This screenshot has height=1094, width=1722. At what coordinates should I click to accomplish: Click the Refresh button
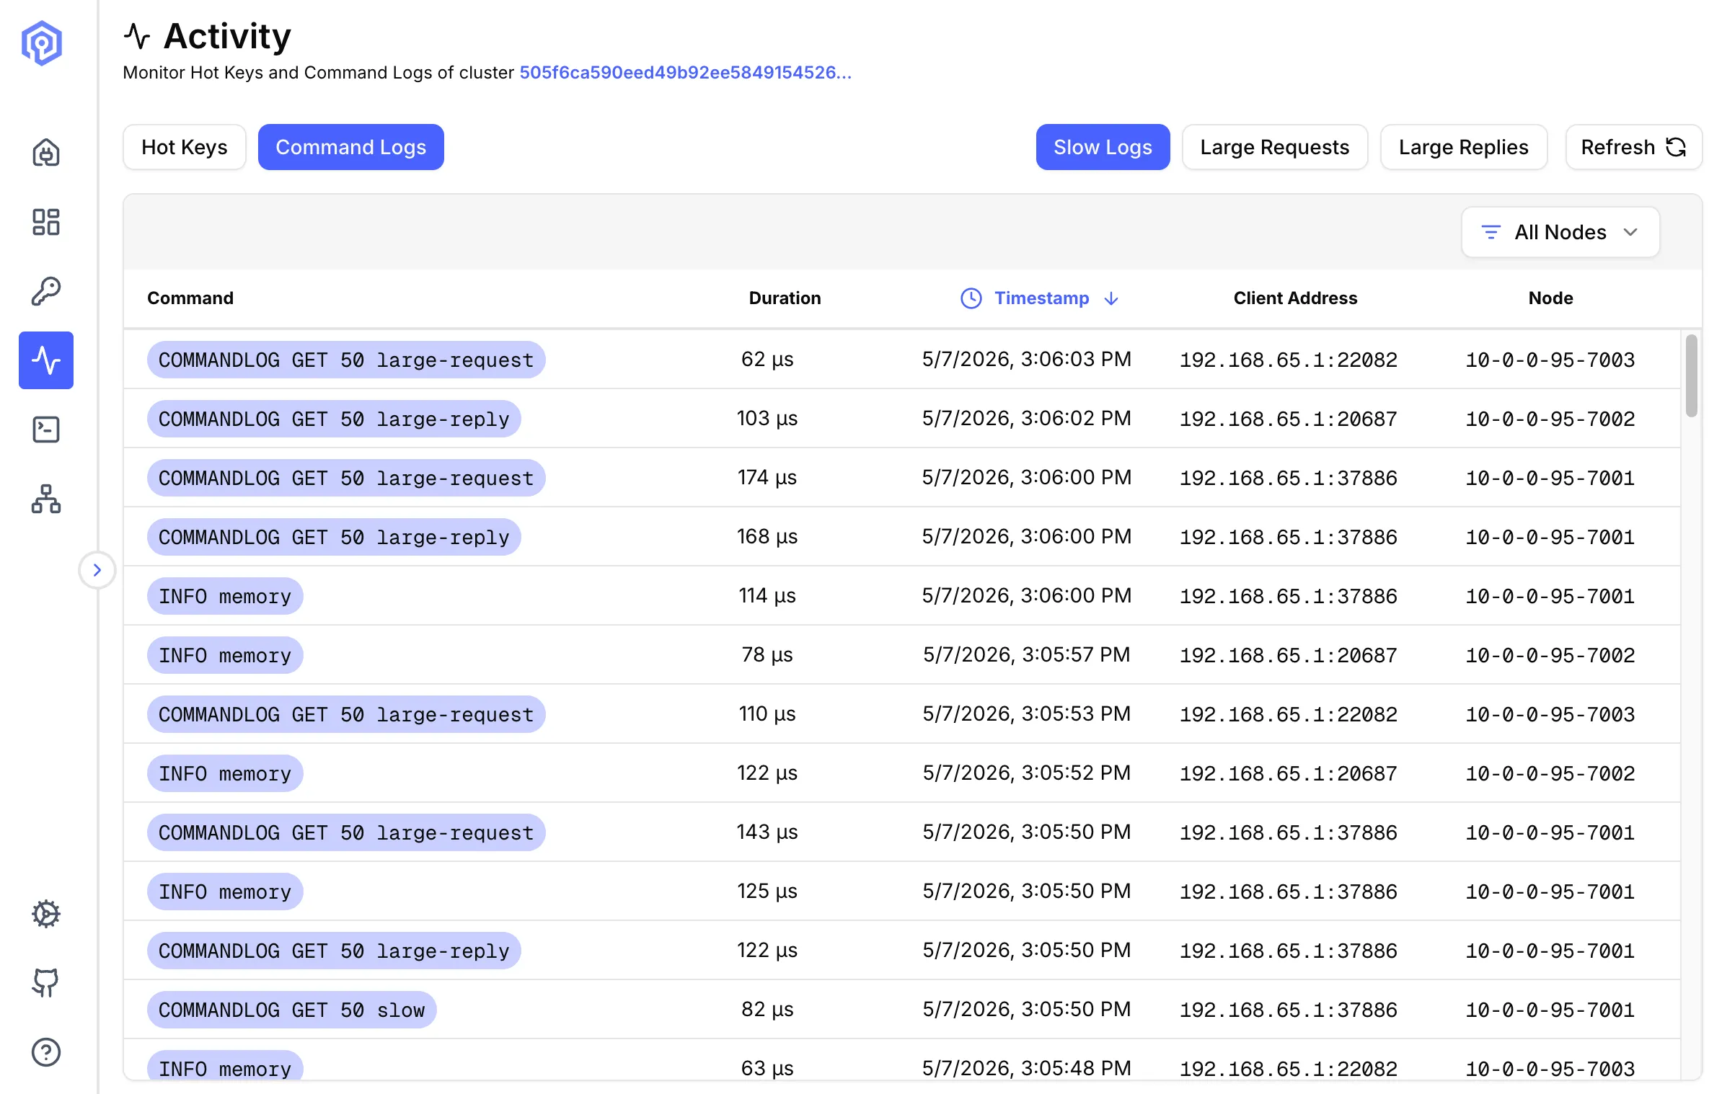[x=1633, y=147]
